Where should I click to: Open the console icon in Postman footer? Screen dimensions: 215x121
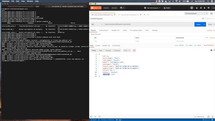point(99,117)
